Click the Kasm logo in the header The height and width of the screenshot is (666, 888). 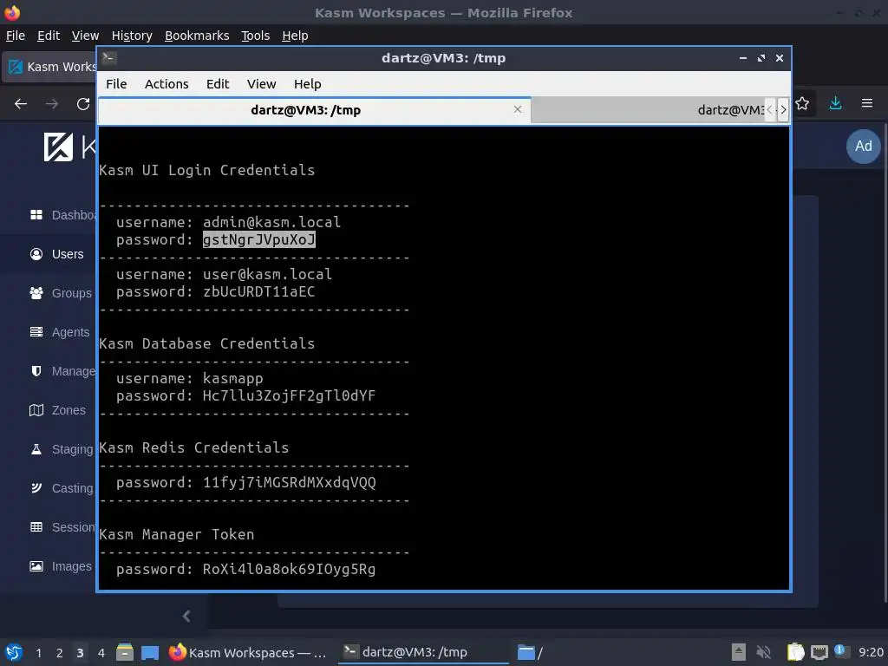pos(58,147)
